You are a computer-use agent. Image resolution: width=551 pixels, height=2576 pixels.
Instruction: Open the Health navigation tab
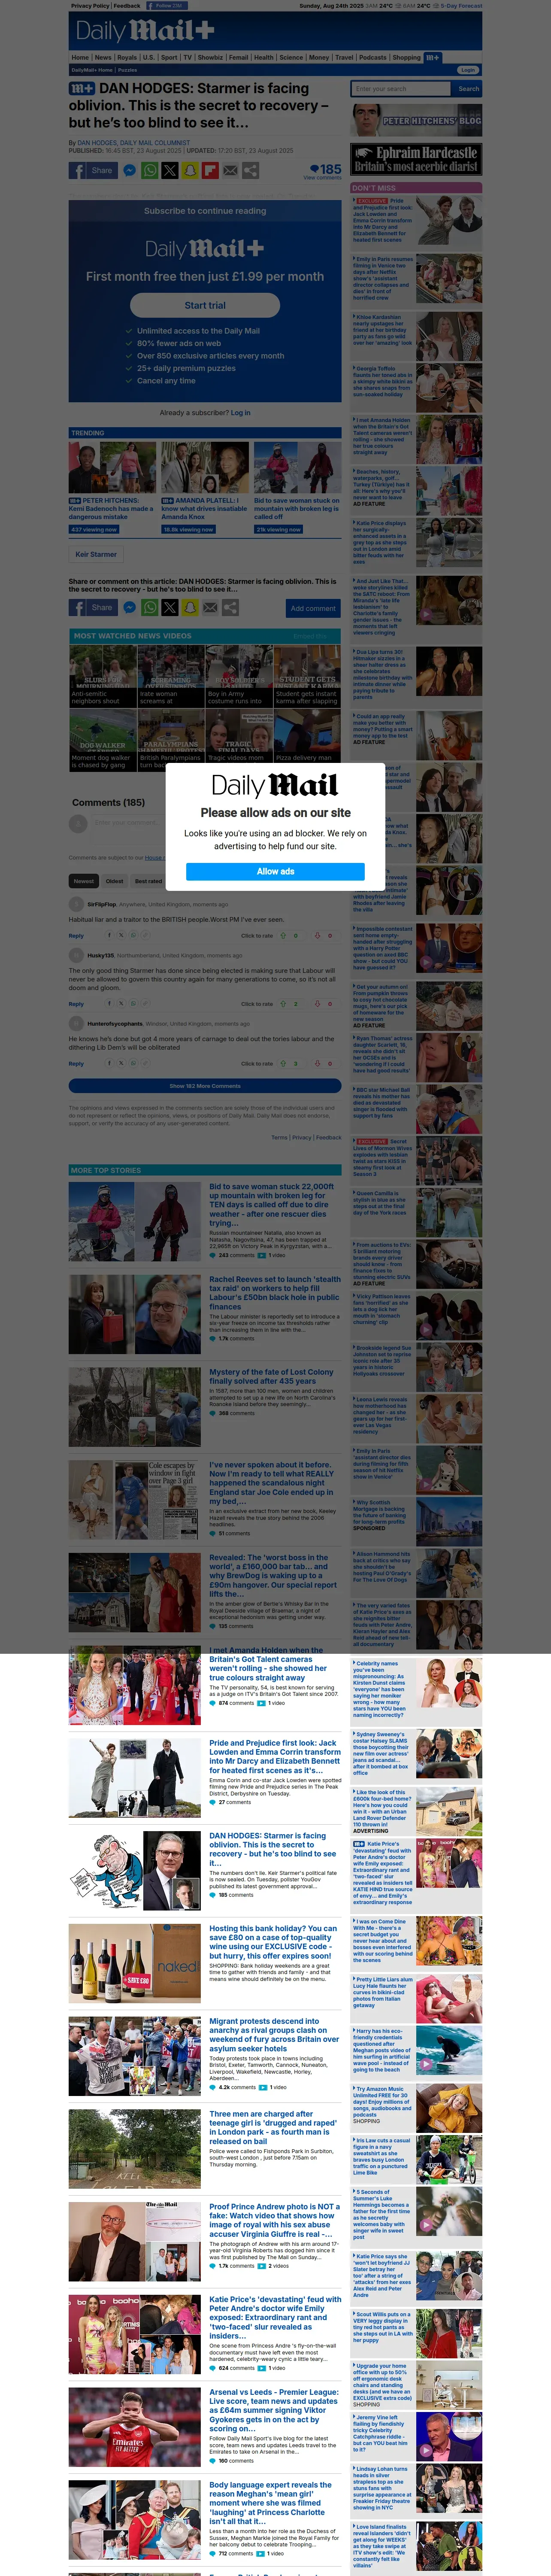(x=264, y=57)
